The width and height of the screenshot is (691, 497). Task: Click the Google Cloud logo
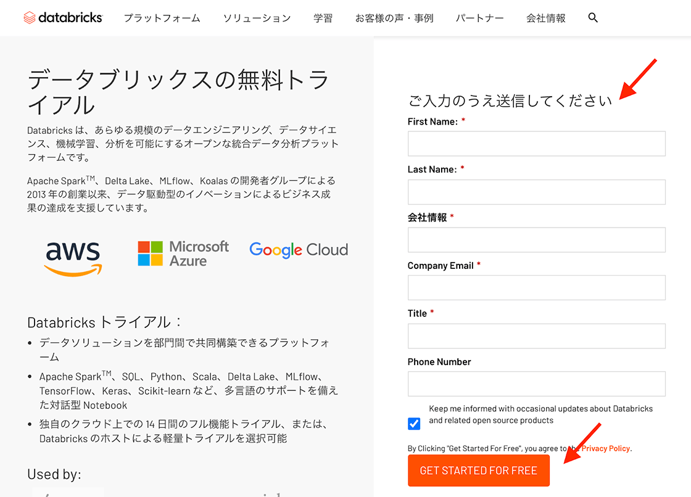tap(299, 250)
